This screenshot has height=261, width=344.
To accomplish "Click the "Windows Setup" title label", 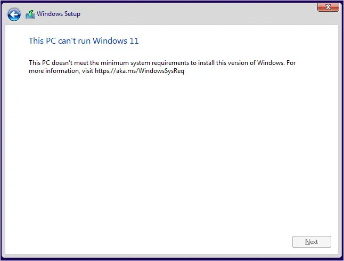I will [59, 14].
